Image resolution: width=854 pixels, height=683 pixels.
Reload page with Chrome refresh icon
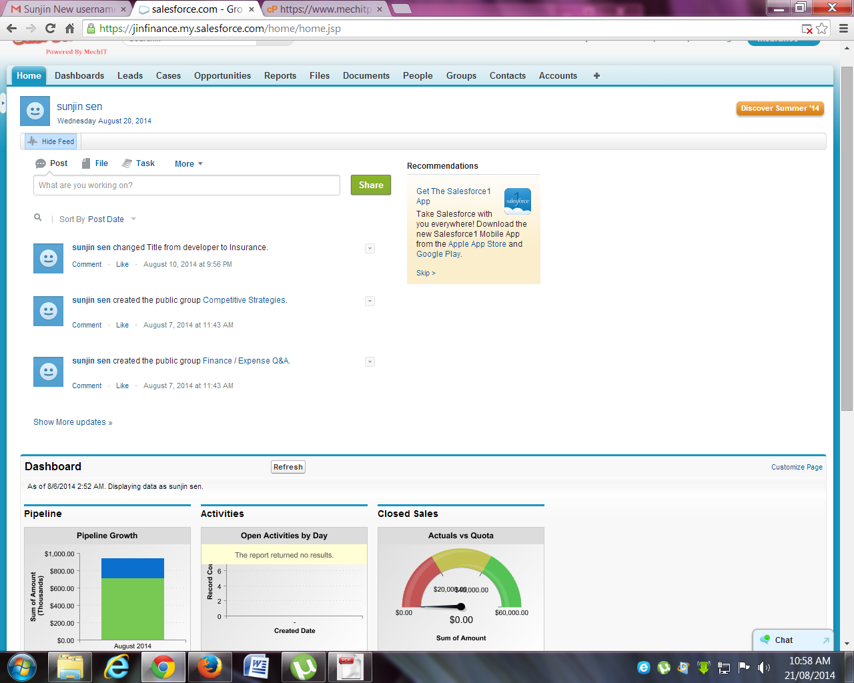tap(50, 29)
